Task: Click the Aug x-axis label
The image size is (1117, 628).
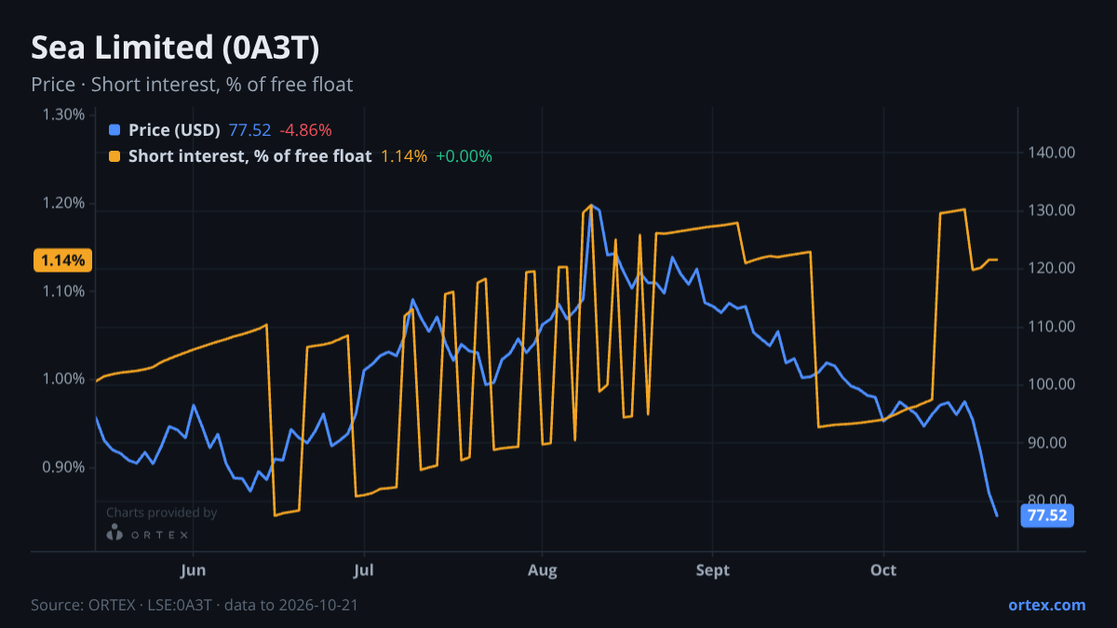Action: (542, 569)
